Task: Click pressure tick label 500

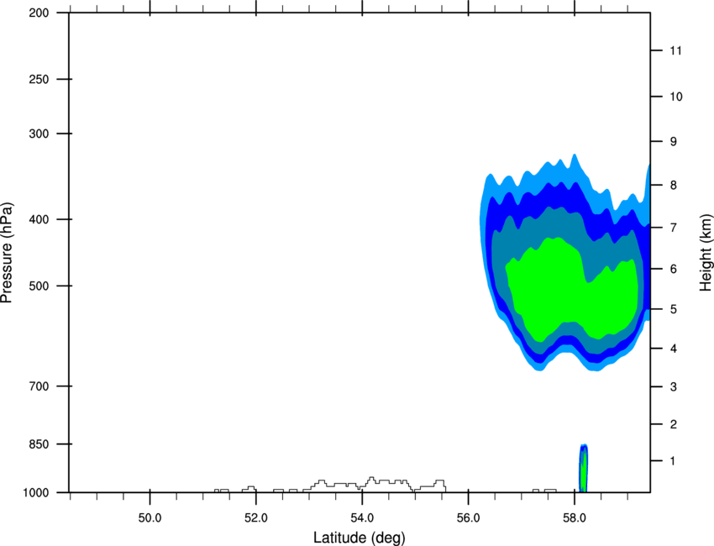Action: click(x=39, y=286)
